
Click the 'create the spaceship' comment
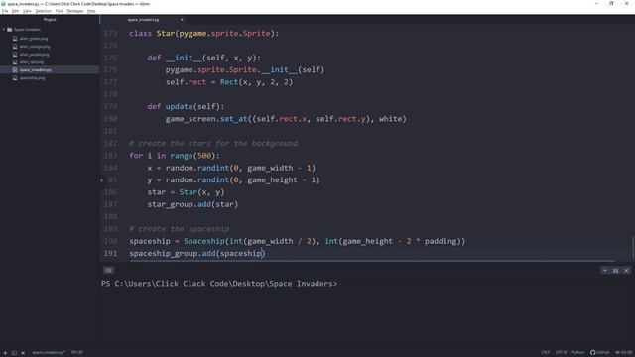pyautogui.click(x=180, y=229)
